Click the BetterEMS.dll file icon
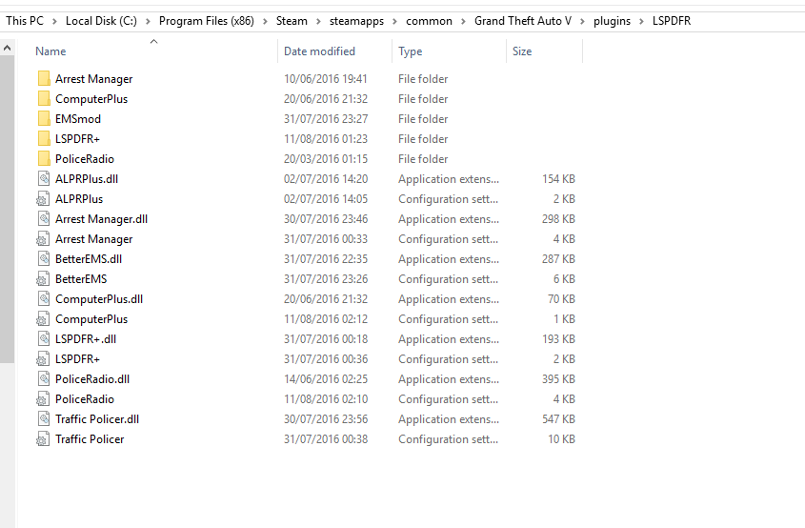Screen dimensions: 805x528 click(x=44, y=259)
